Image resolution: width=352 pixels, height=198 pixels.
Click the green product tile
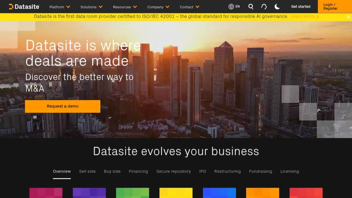pos(132,193)
